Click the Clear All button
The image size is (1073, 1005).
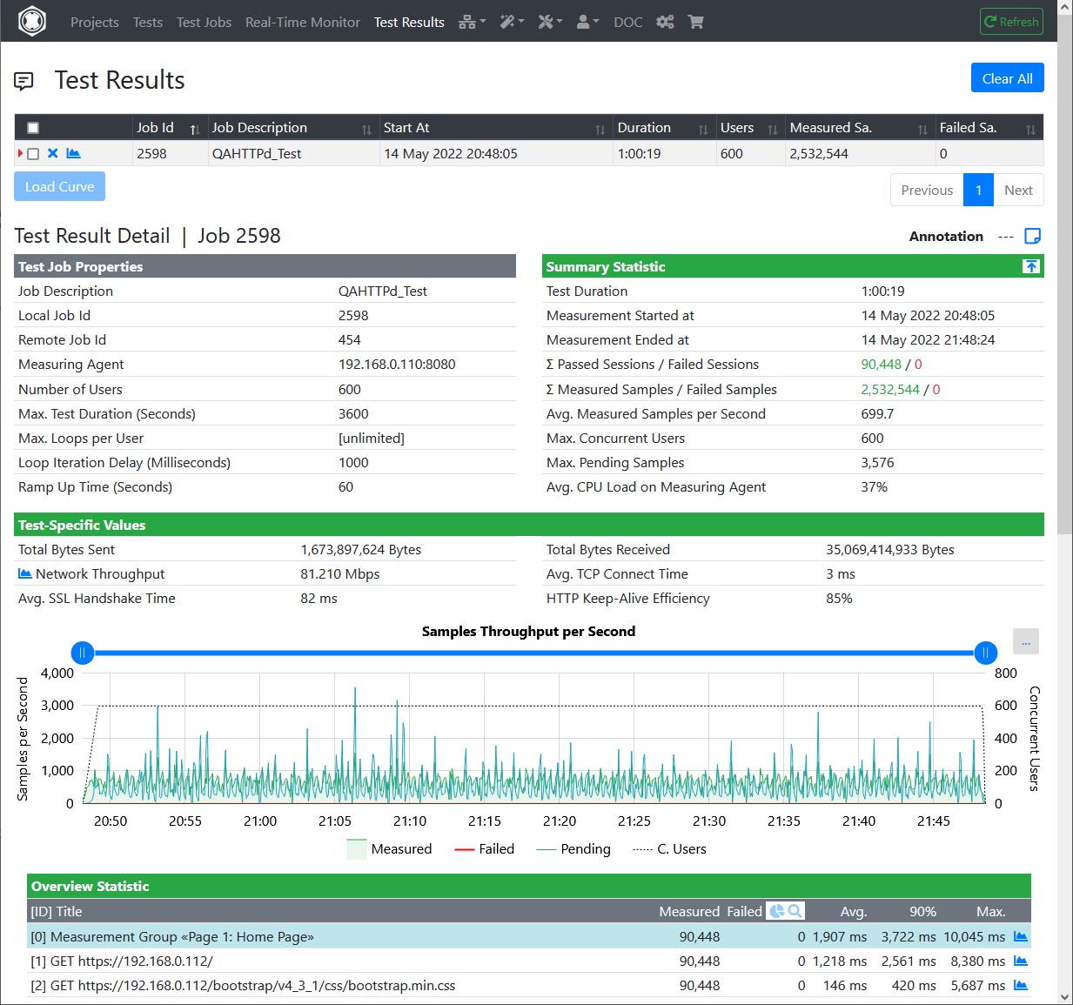coord(1008,78)
